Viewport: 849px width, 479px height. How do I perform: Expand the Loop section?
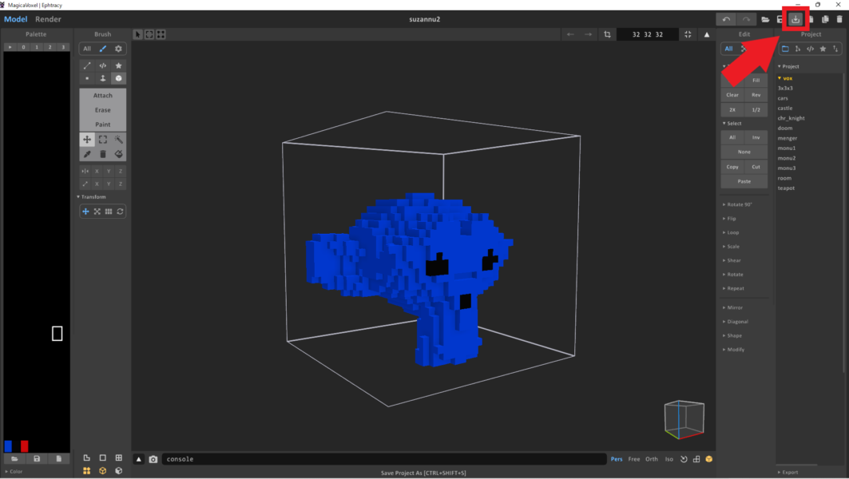[x=731, y=233]
